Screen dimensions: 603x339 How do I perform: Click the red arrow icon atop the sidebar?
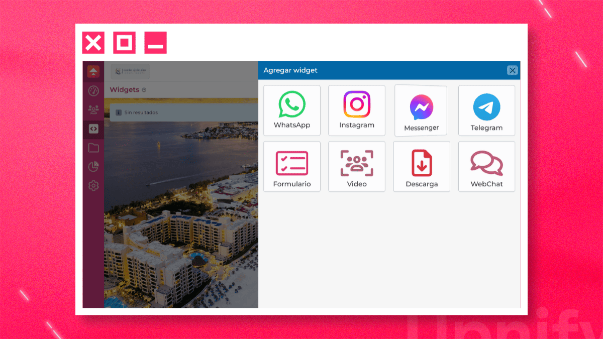pyautogui.click(x=93, y=72)
